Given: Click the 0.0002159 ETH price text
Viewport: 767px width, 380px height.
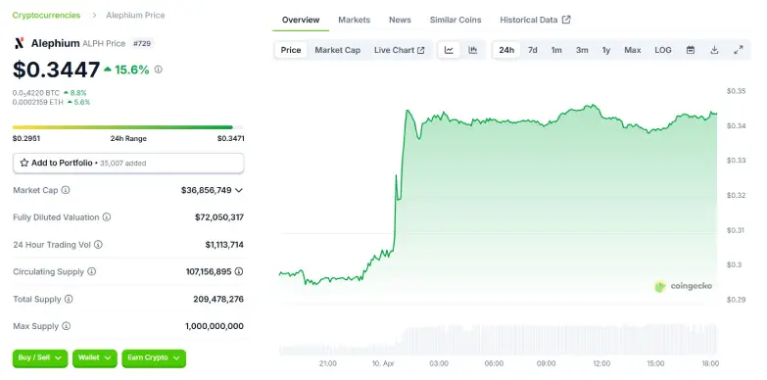Looking at the screenshot, I should click(x=36, y=102).
